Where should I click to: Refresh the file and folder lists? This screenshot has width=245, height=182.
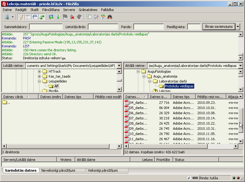[51, 17]
